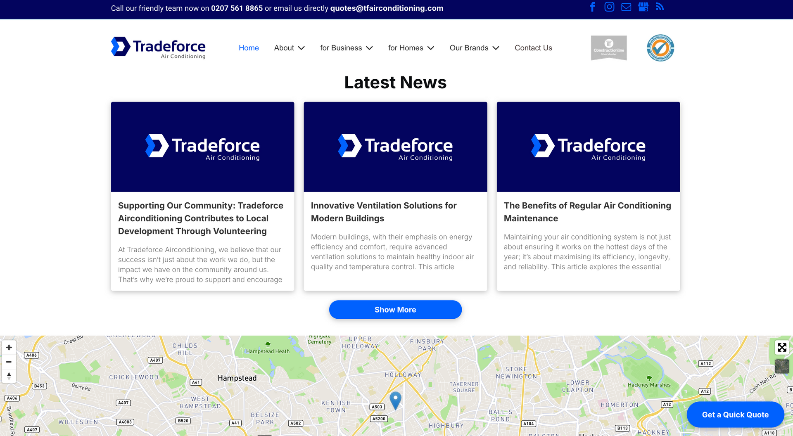
Task: Click the Homerton map label
Action: (x=619, y=405)
